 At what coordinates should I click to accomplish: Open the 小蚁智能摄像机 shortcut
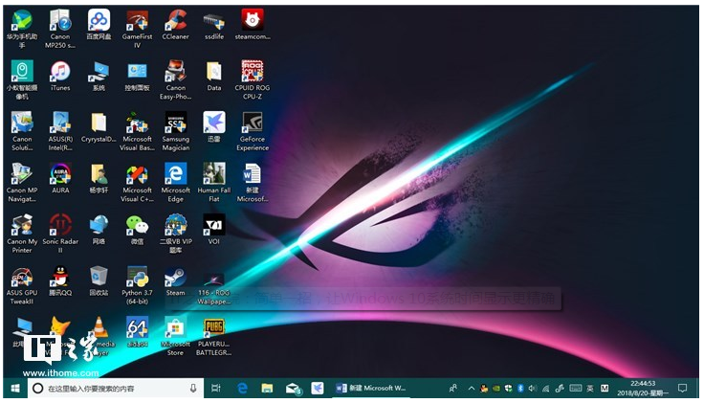tap(22, 80)
